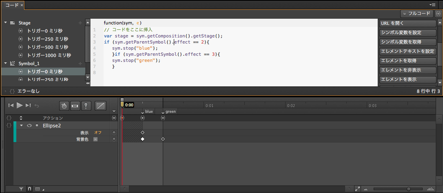Viewport: 443px width, 193px height.
Task: Click the フルコード button
Action: (417, 13)
